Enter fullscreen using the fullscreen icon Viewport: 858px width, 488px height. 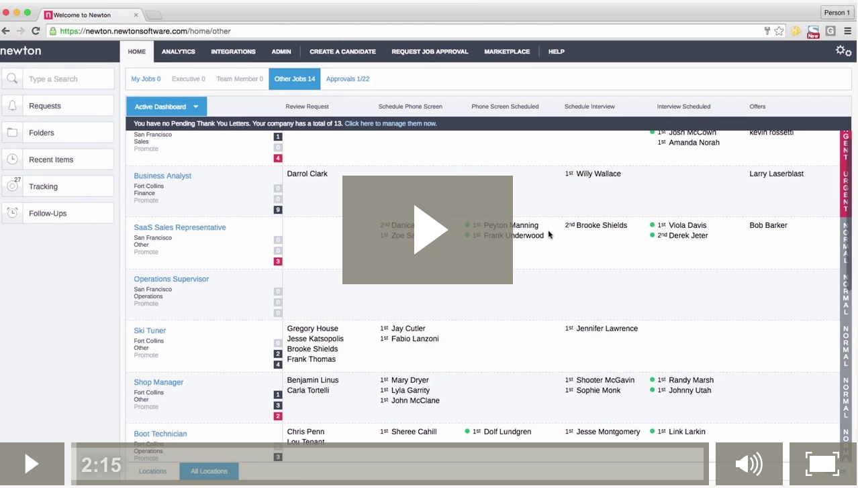[x=822, y=464]
